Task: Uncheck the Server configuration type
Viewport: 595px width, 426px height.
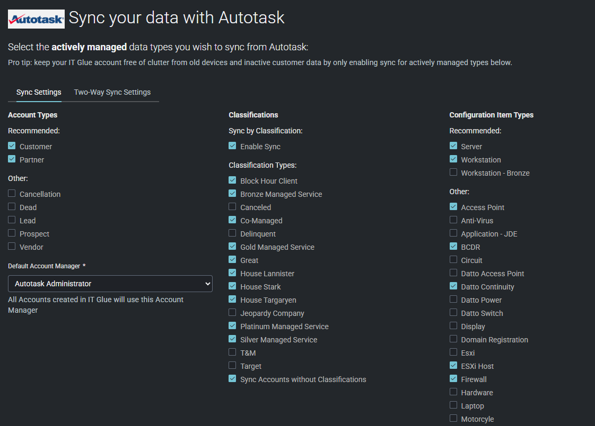Action: coord(453,146)
